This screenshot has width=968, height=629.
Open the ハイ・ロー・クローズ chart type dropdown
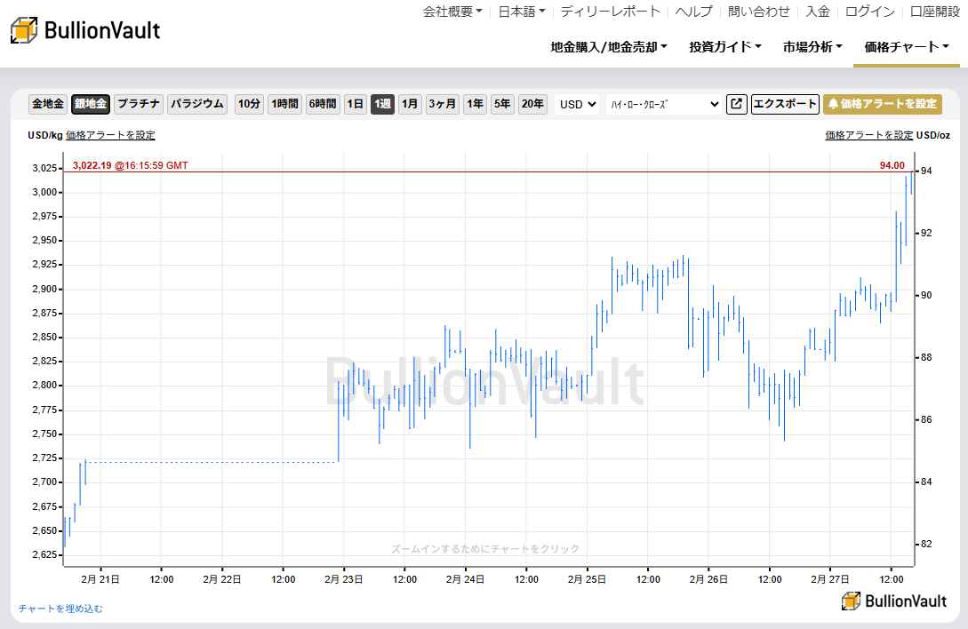pyautogui.click(x=662, y=104)
